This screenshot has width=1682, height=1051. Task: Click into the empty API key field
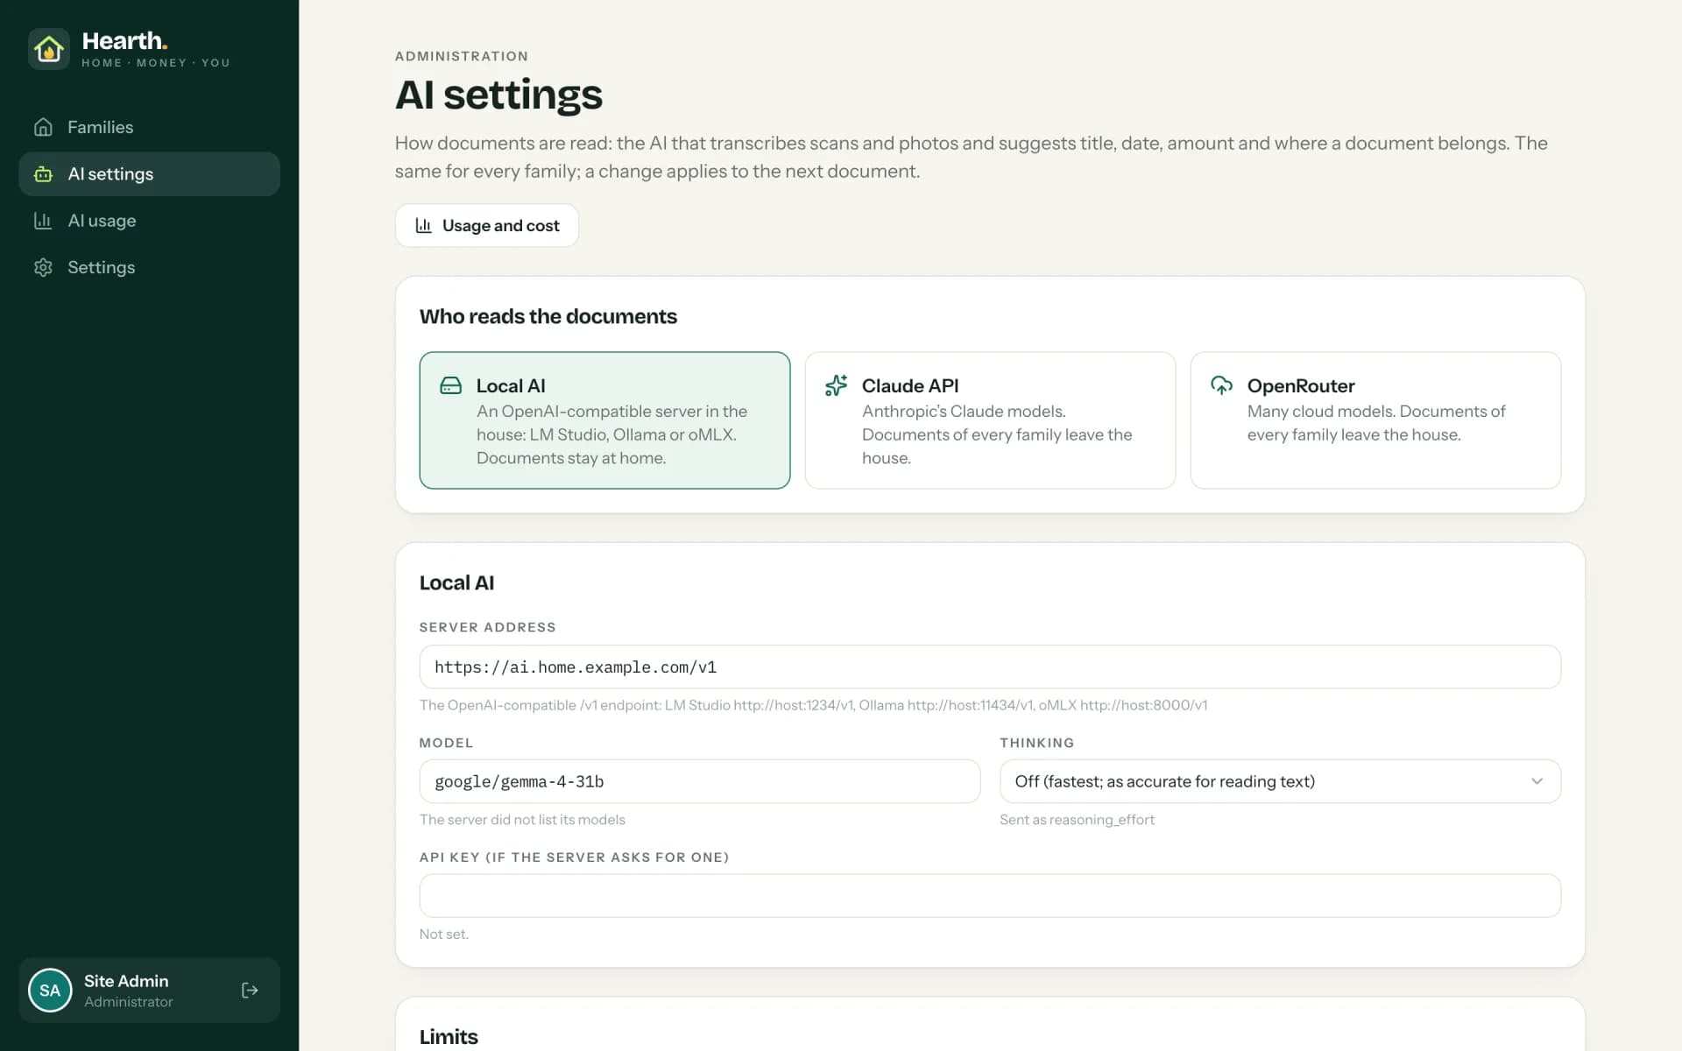[x=990, y=896]
